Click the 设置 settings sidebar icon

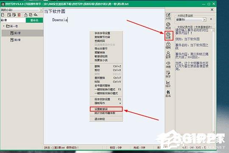pyautogui.click(x=168, y=36)
